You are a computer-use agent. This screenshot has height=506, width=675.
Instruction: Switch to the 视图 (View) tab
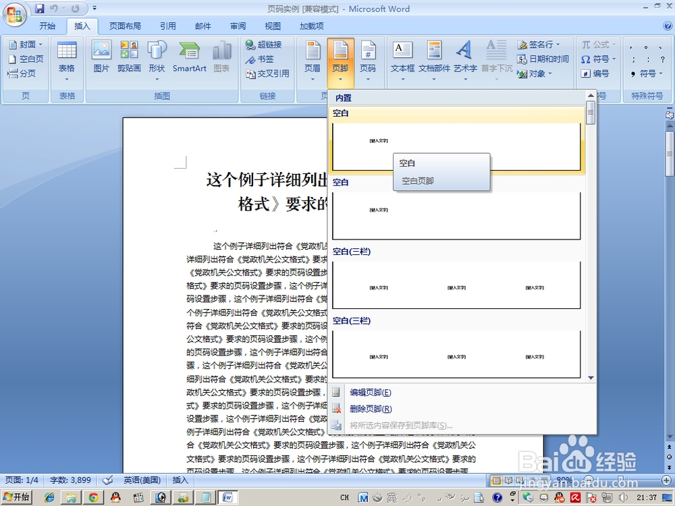coord(273,26)
